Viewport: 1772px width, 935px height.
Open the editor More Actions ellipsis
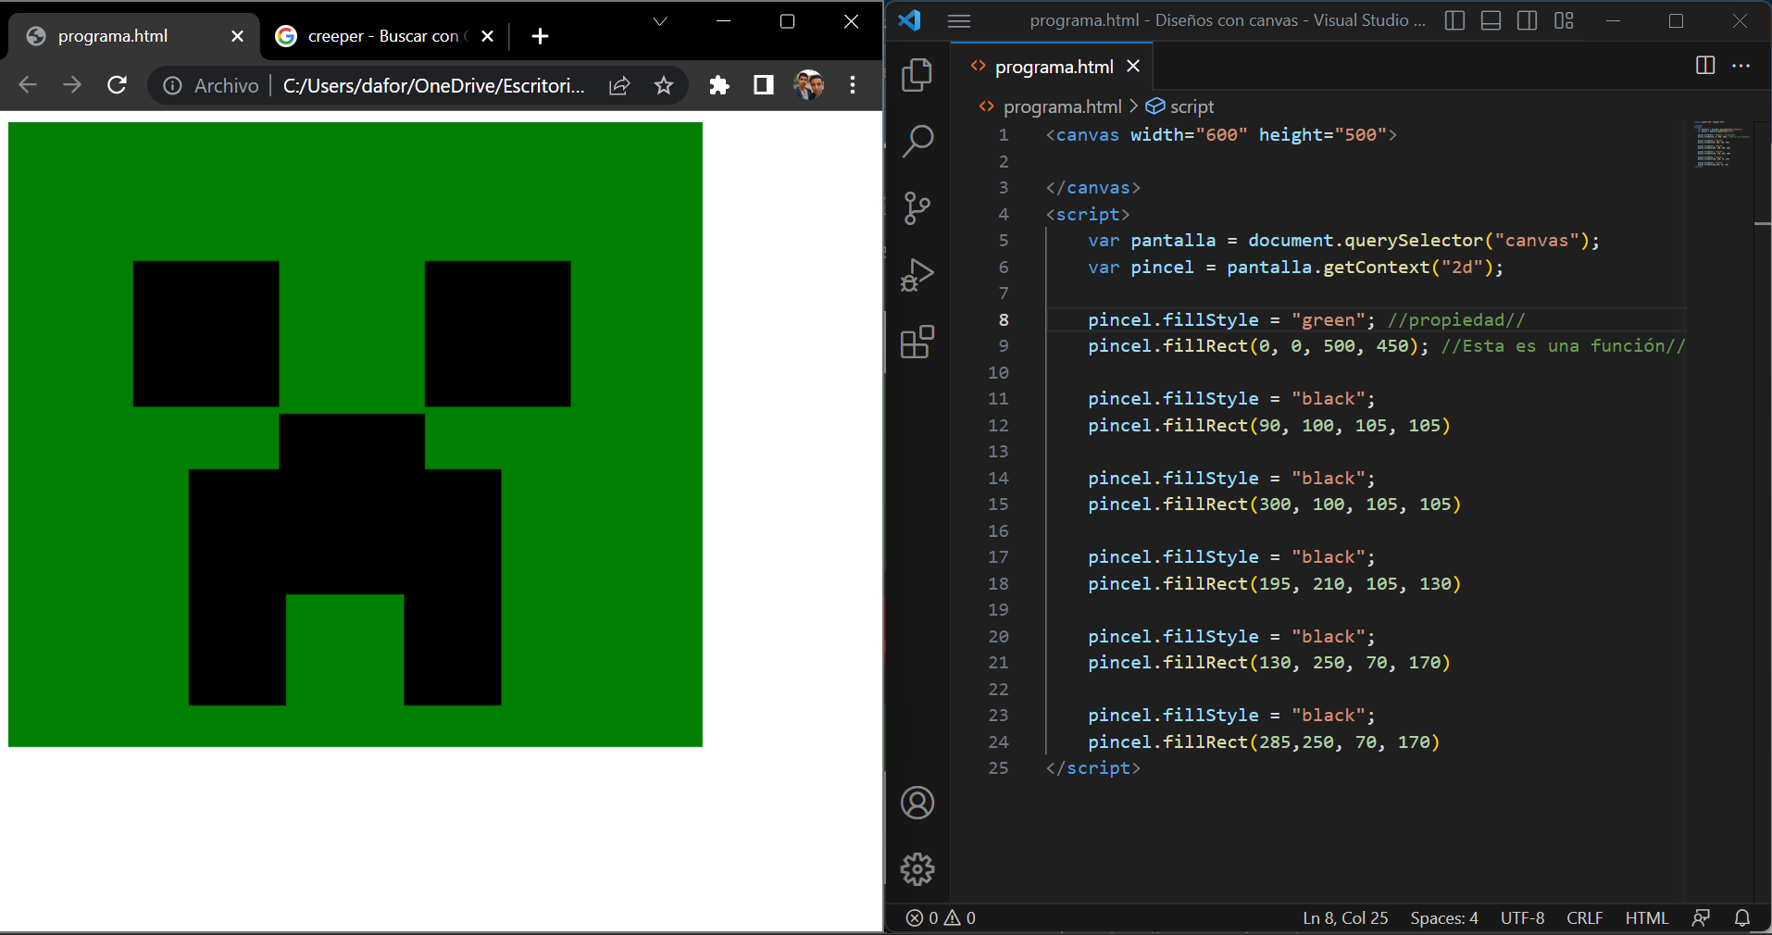pyautogui.click(x=1741, y=65)
